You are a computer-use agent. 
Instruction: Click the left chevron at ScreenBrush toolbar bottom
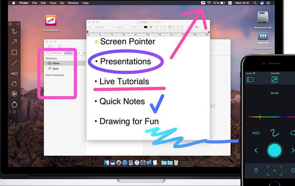point(10,112)
